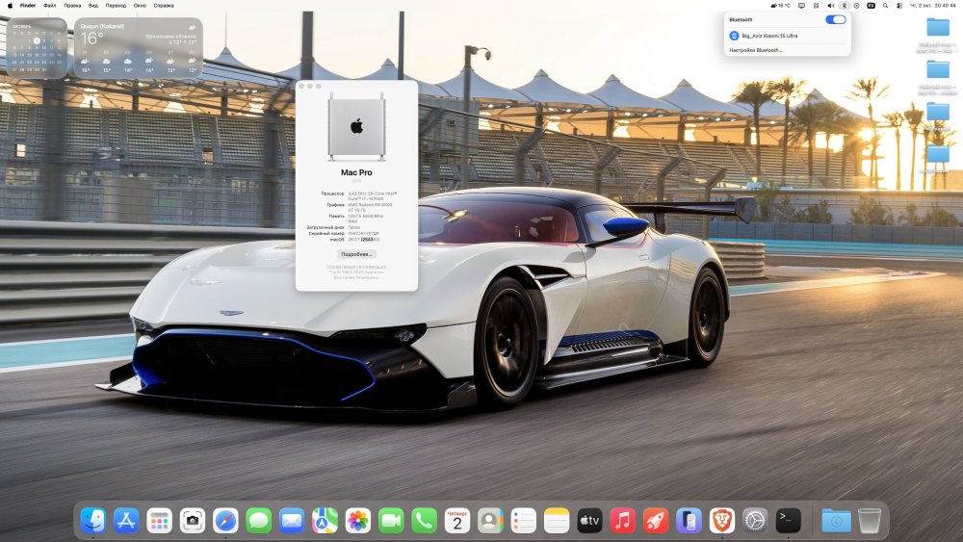Open the green Phone app in the Dock

click(425, 521)
